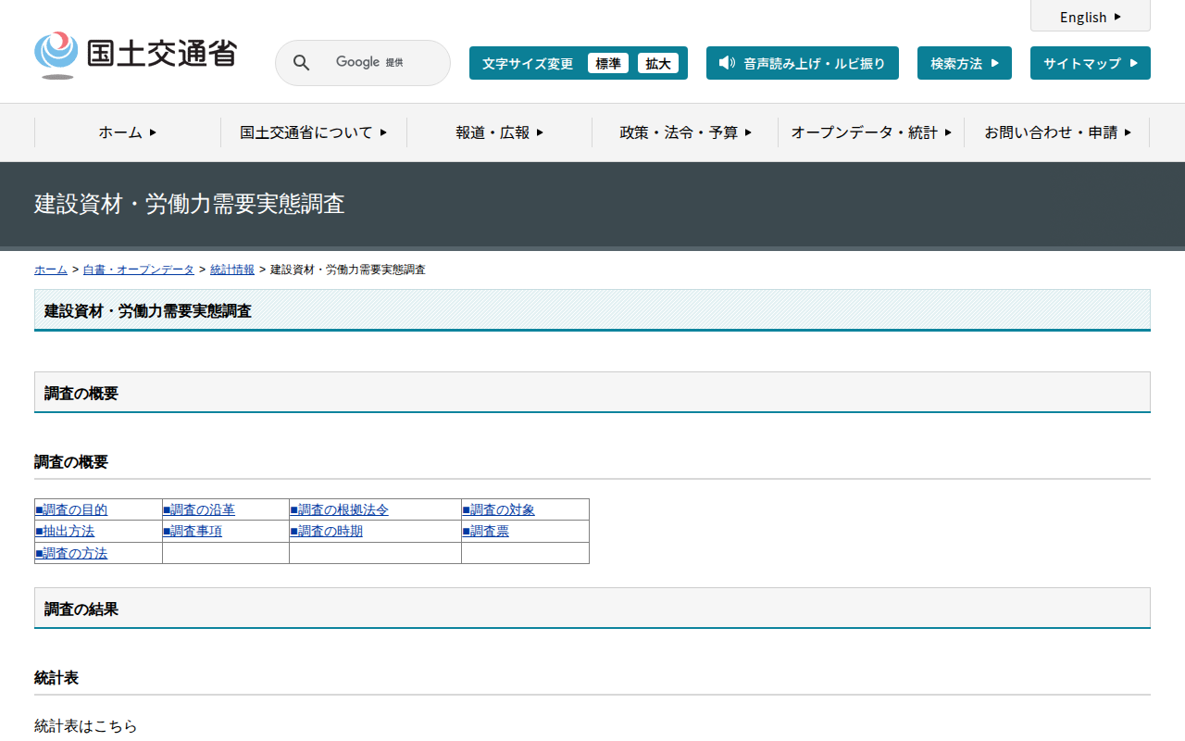
Task: Open the 調査の目的 link
Action: 74,509
